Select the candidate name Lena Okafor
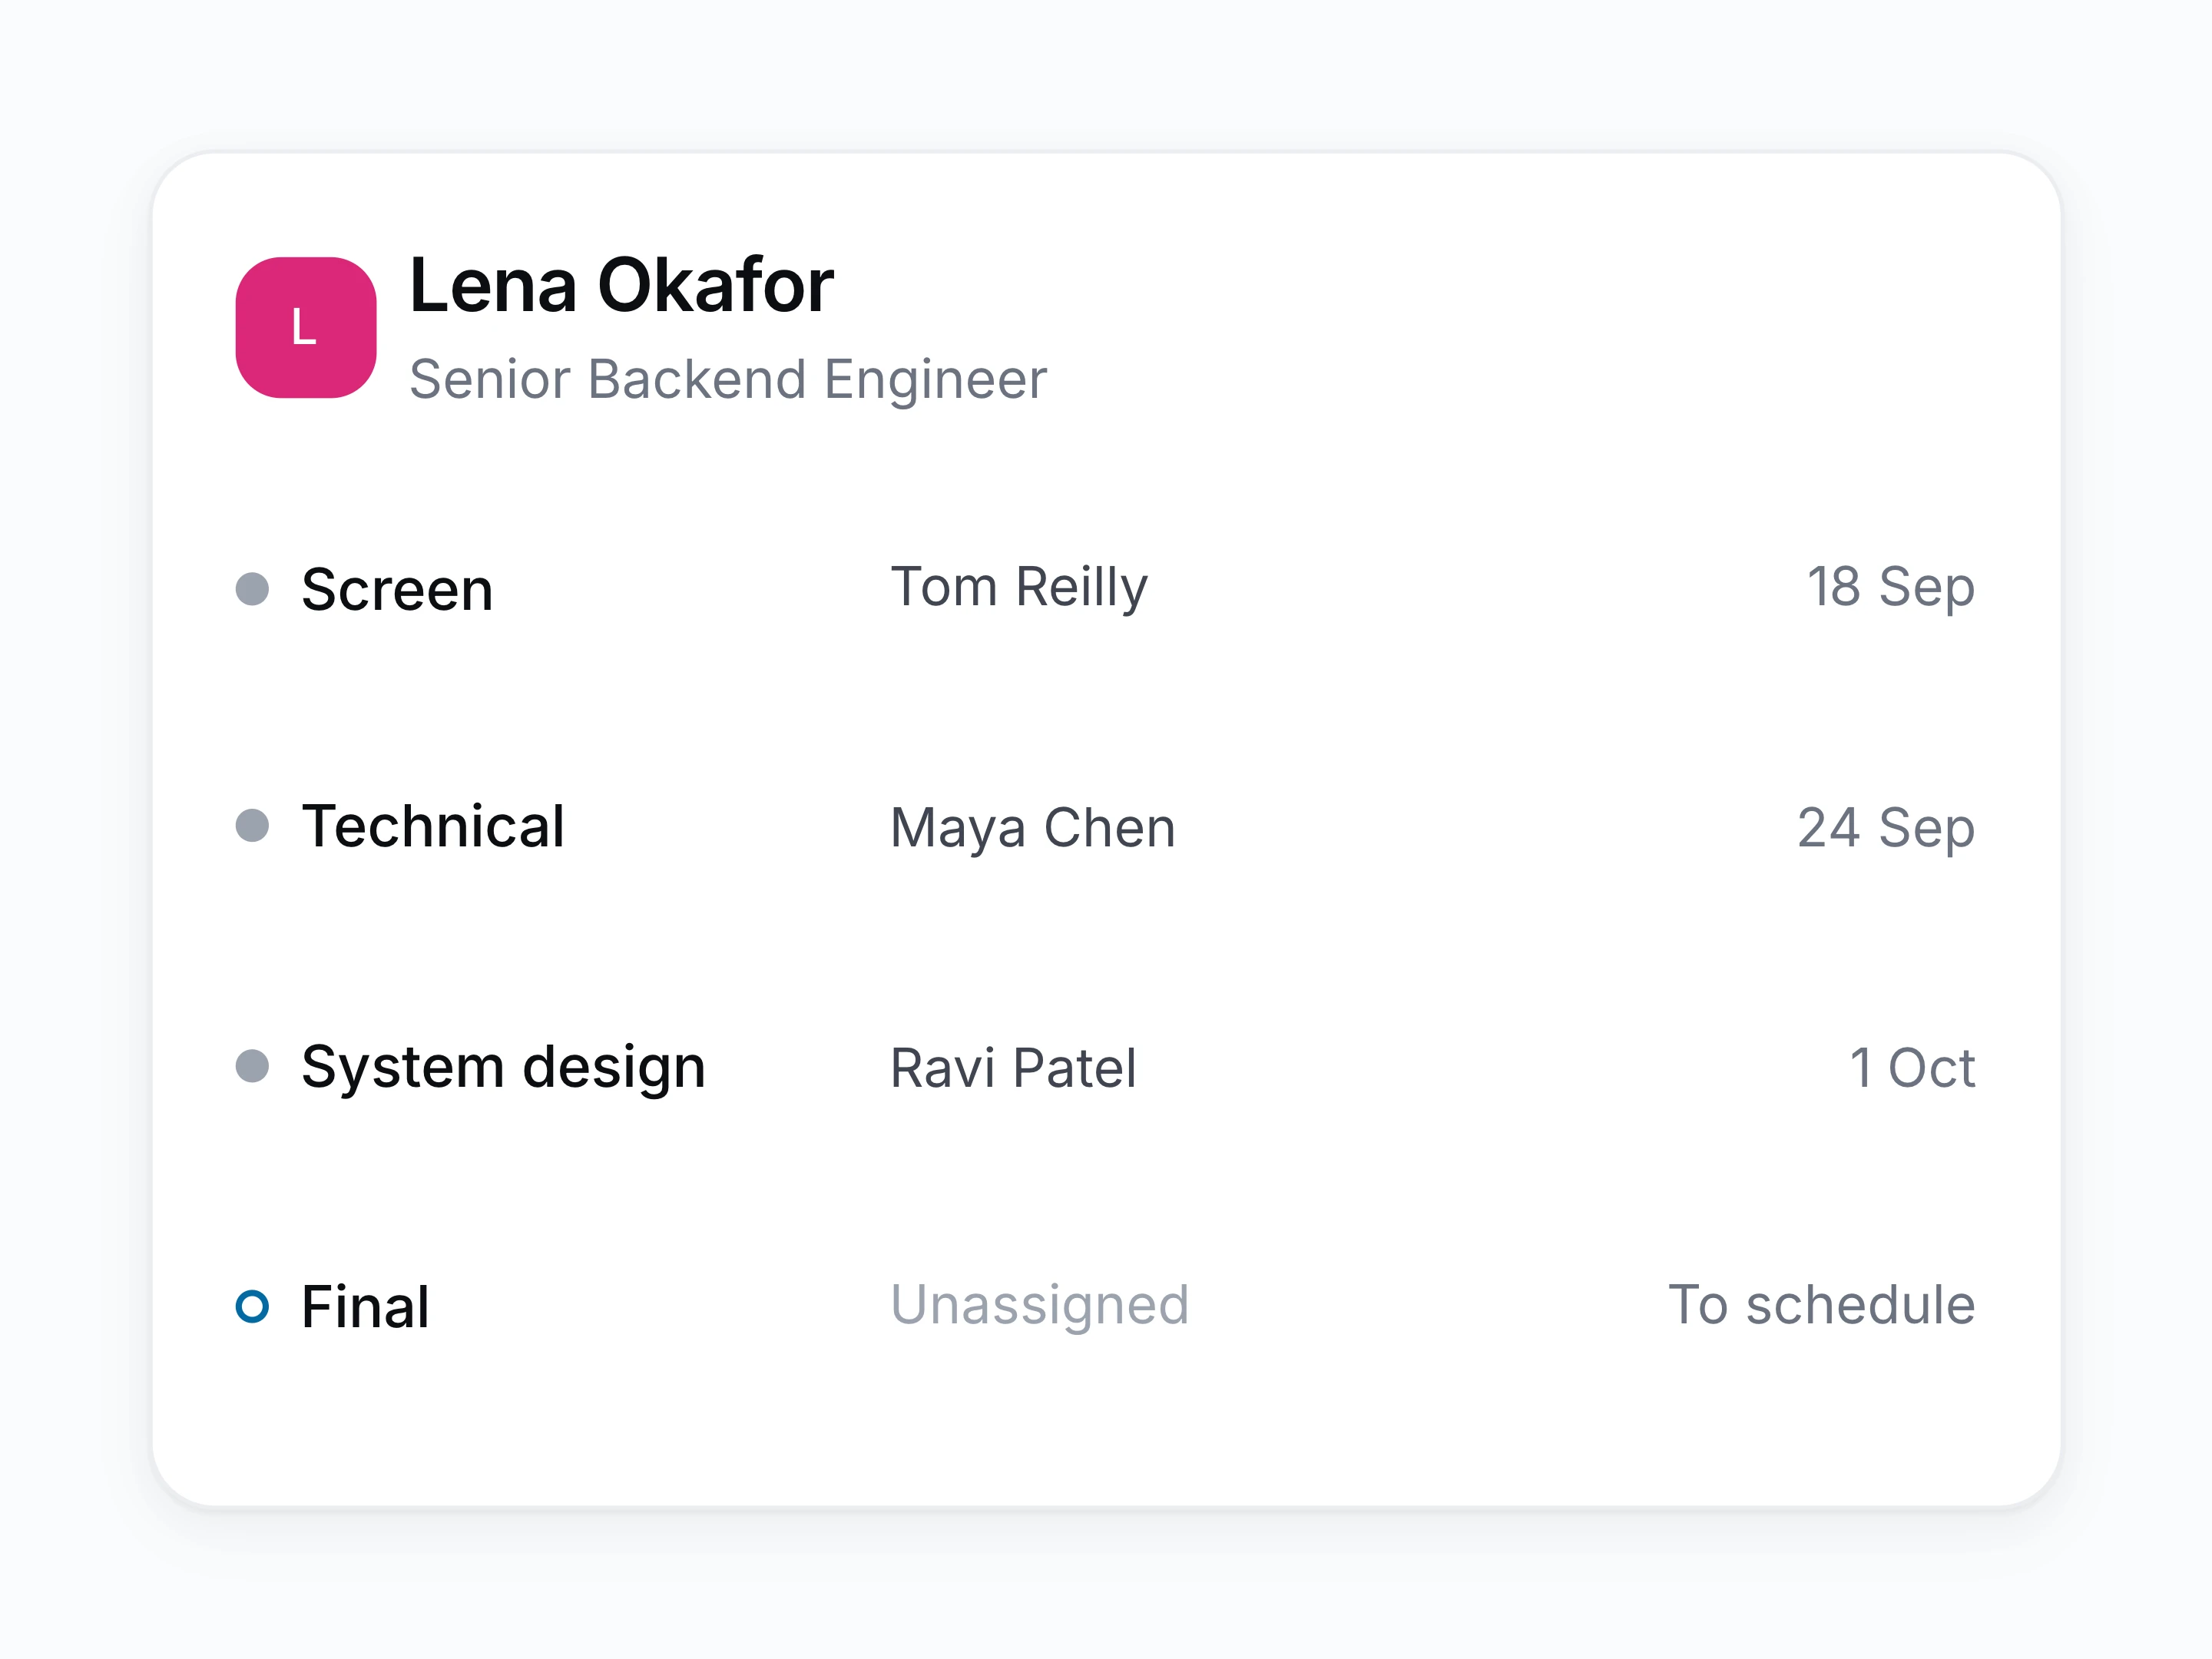 point(621,286)
